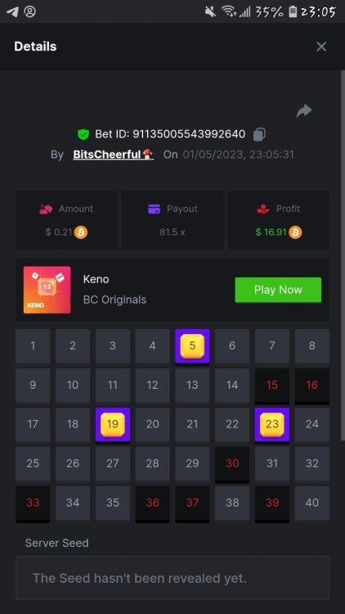Select gold gem tile number 23
Screen dimensions: 345x614
(x=272, y=424)
